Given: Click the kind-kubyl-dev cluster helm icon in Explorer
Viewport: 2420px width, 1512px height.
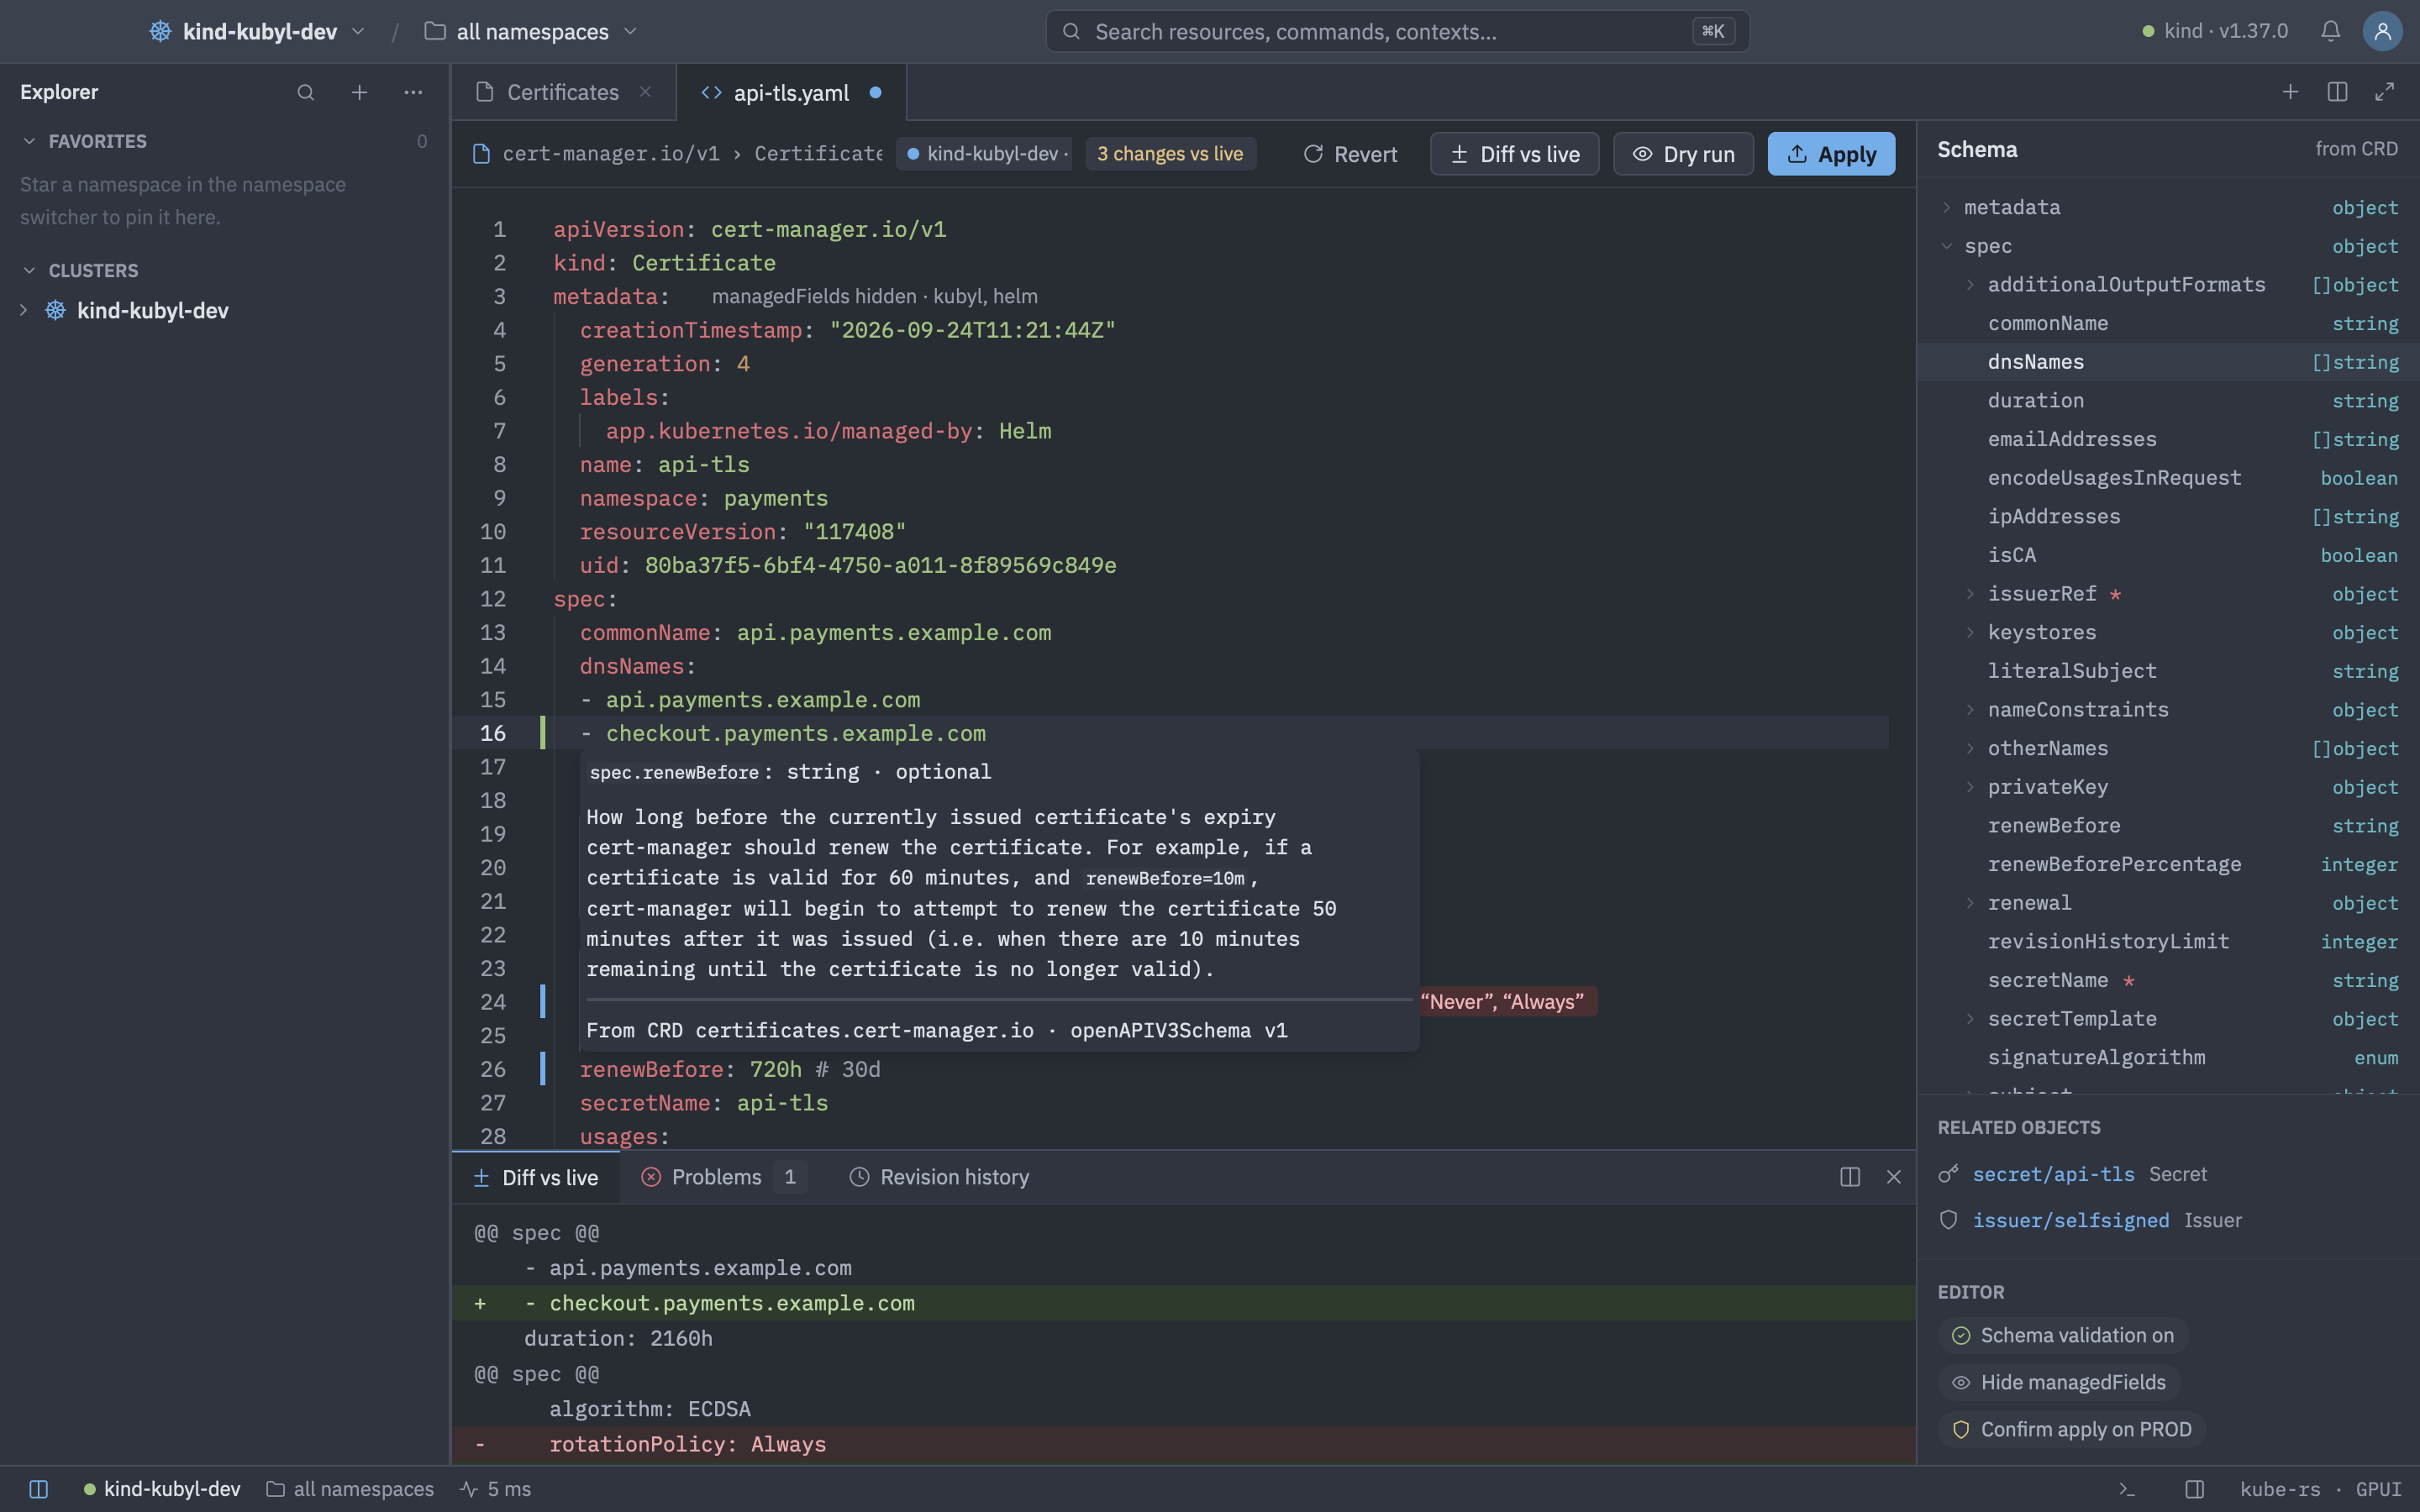Looking at the screenshot, I should click(x=56, y=310).
